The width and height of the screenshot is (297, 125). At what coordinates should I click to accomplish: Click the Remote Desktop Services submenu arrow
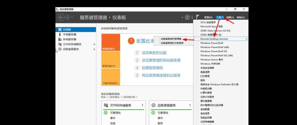[x=246, y=39]
